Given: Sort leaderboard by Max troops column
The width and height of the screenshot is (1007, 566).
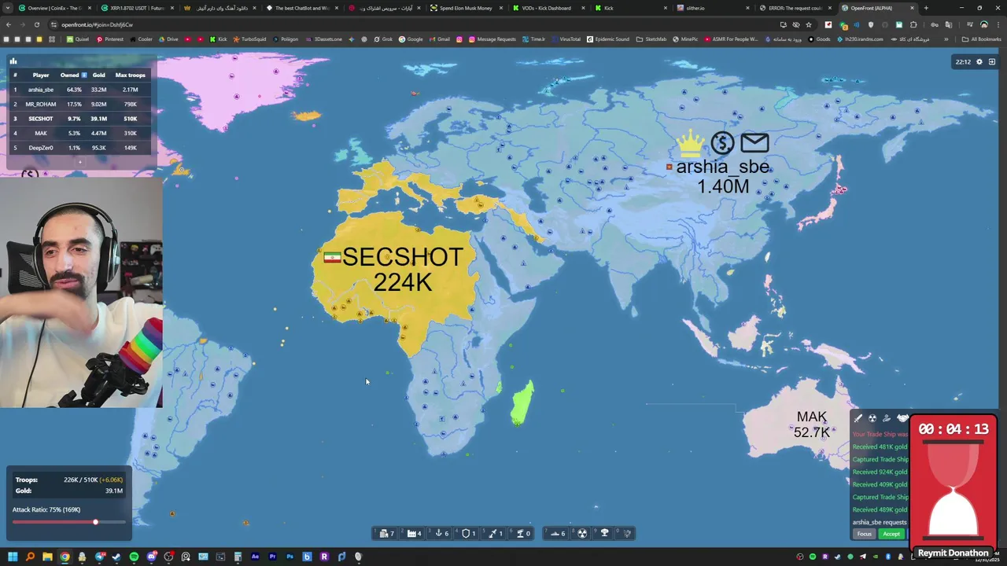Looking at the screenshot, I should pyautogui.click(x=130, y=75).
